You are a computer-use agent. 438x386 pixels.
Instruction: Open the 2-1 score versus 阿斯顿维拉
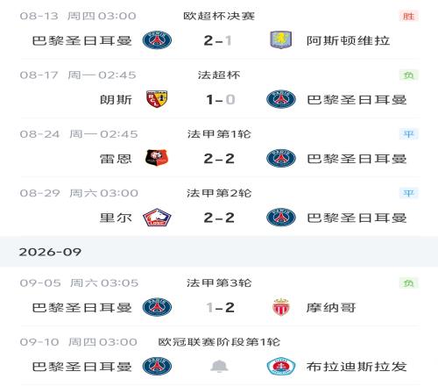(x=218, y=40)
